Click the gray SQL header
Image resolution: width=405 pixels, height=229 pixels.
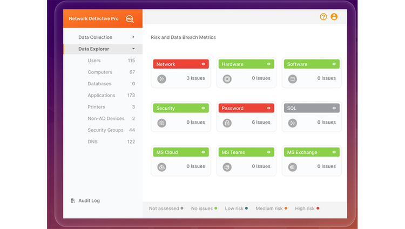coord(312,108)
